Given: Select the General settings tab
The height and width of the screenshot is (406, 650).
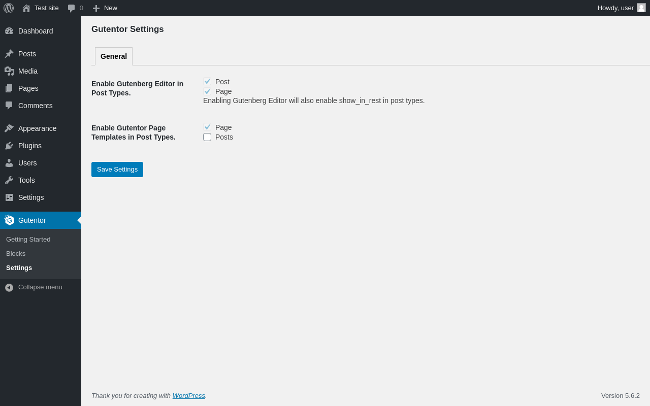Looking at the screenshot, I should pos(114,56).
